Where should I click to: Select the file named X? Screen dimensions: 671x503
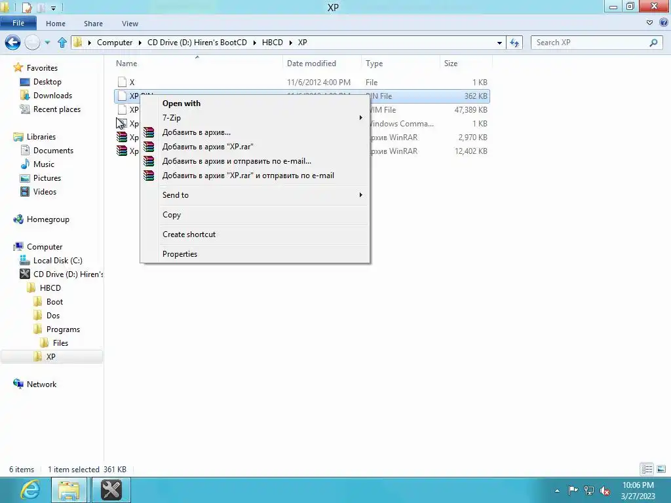coord(132,82)
